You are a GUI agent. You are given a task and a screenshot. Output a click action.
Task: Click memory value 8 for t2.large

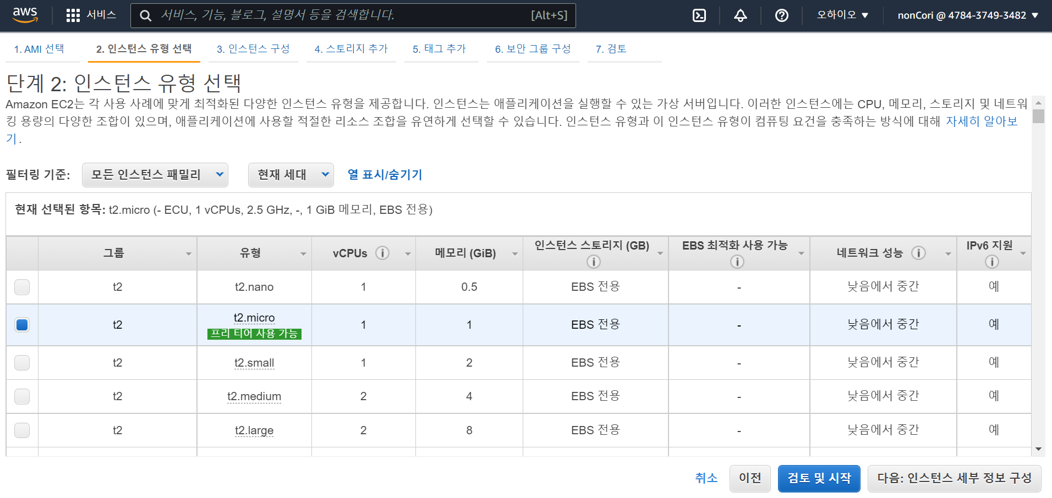[469, 430]
